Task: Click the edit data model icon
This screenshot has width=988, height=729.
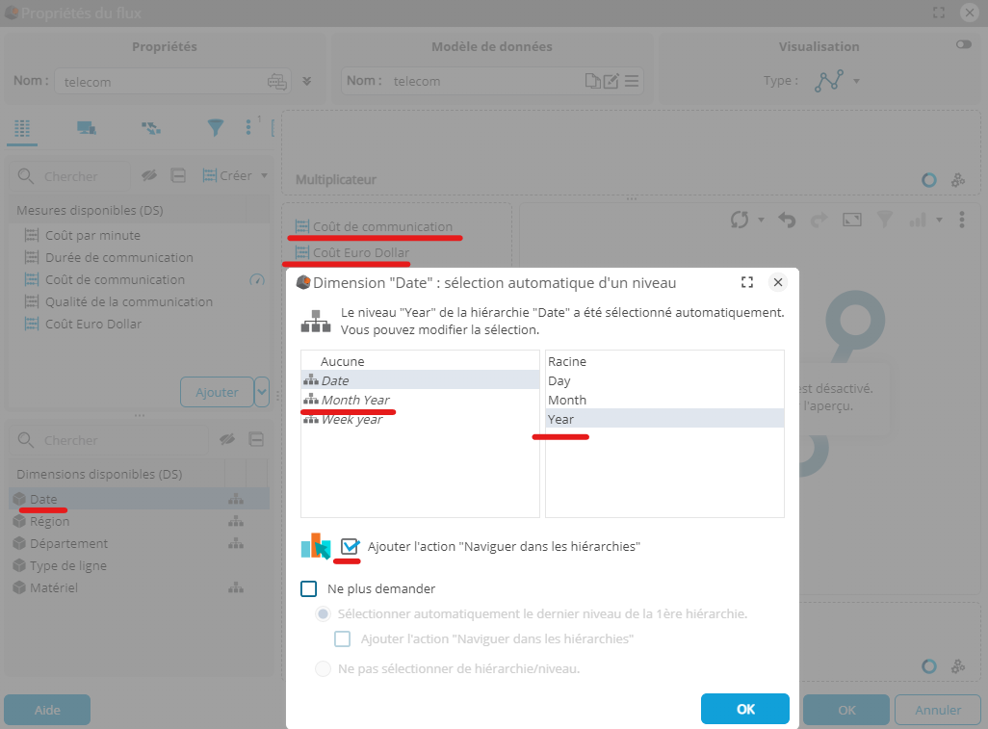Action: [x=611, y=81]
